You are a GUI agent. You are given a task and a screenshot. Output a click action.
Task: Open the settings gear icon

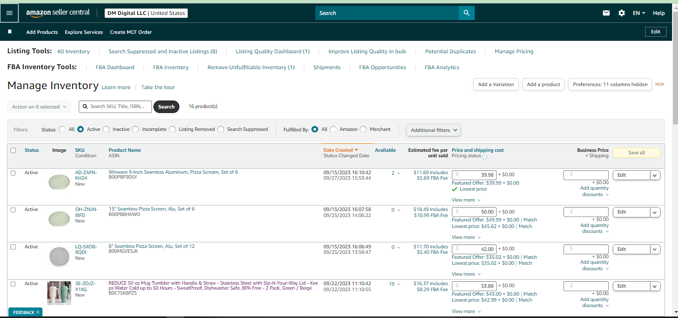point(622,13)
